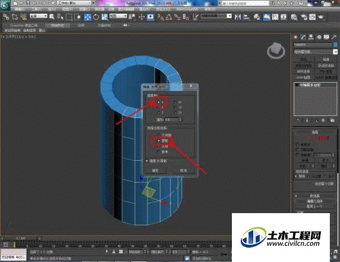Open the MAXScript menu
The height and width of the screenshot is (262, 340).
click(x=188, y=10)
